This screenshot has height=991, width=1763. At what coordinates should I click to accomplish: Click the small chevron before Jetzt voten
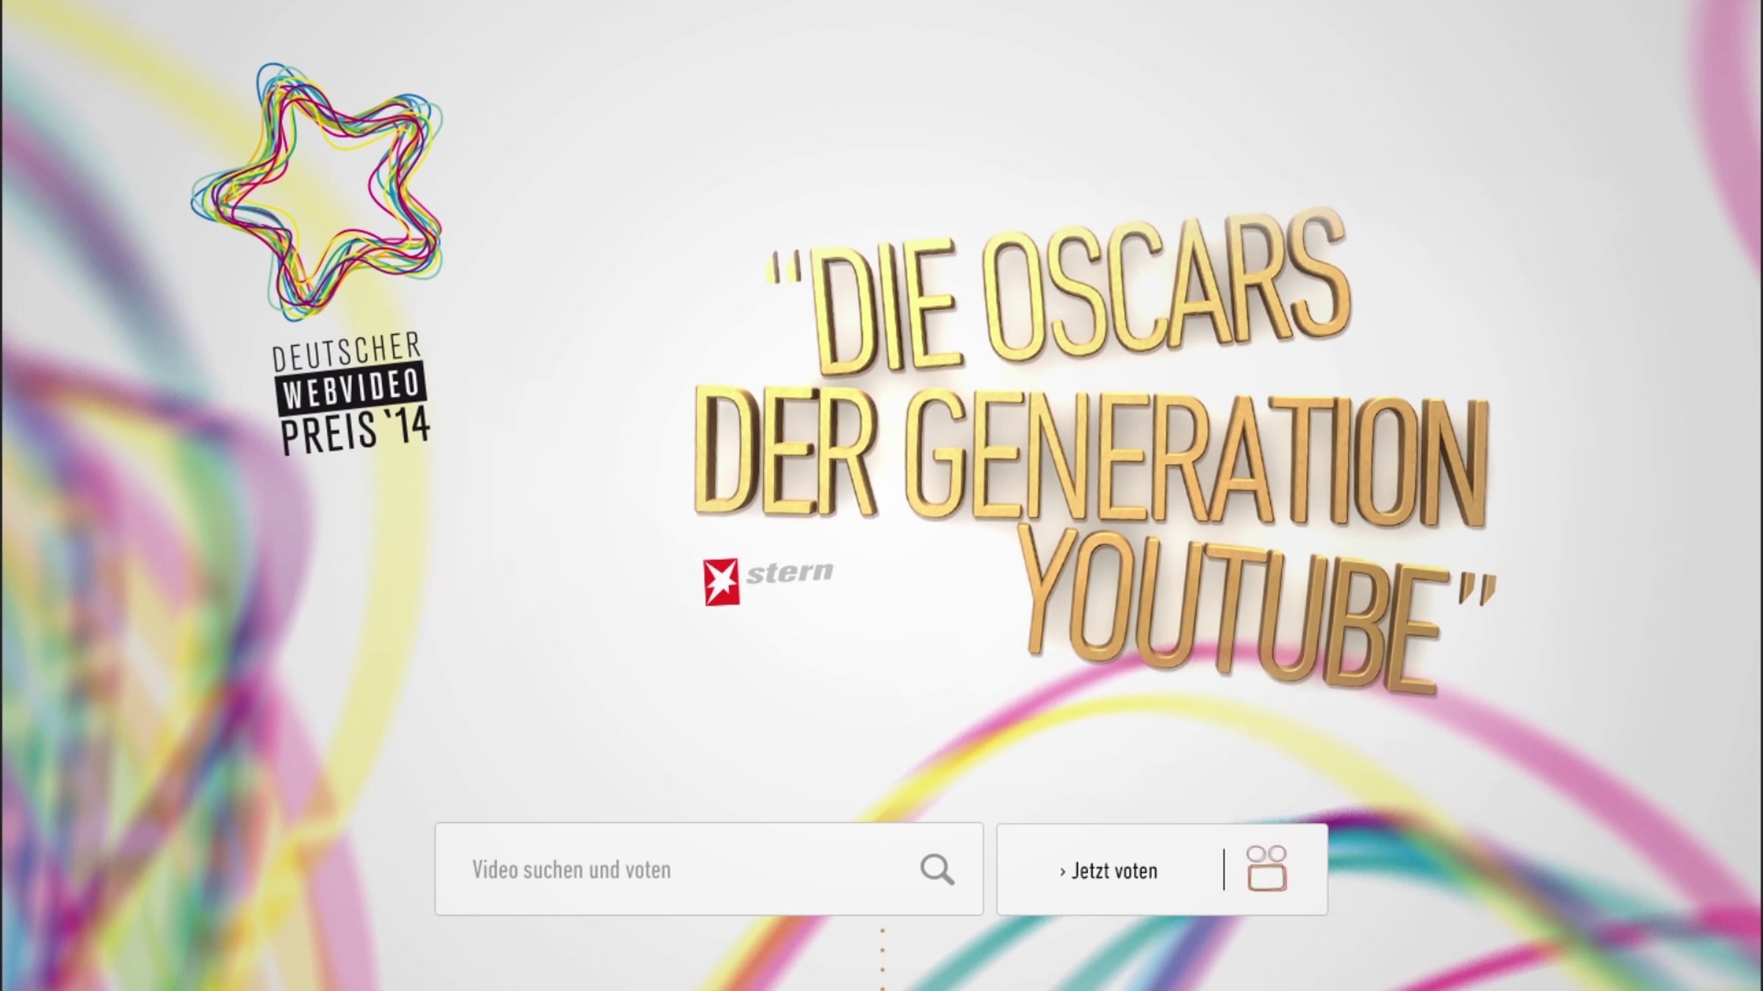pyautogui.click(x=1062, y=871)
